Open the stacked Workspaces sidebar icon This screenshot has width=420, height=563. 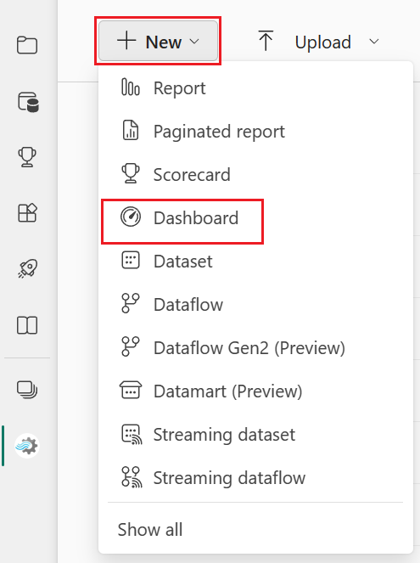tap(27, 390)
